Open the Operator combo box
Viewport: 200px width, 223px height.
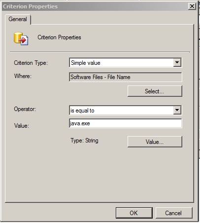[x=126, y=110]
